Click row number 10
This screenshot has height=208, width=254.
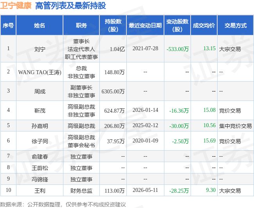pos(8,190)
